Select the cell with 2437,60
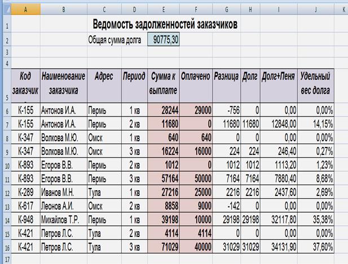The height and width of the screenshot is (264, 348). tap(279, 192)
